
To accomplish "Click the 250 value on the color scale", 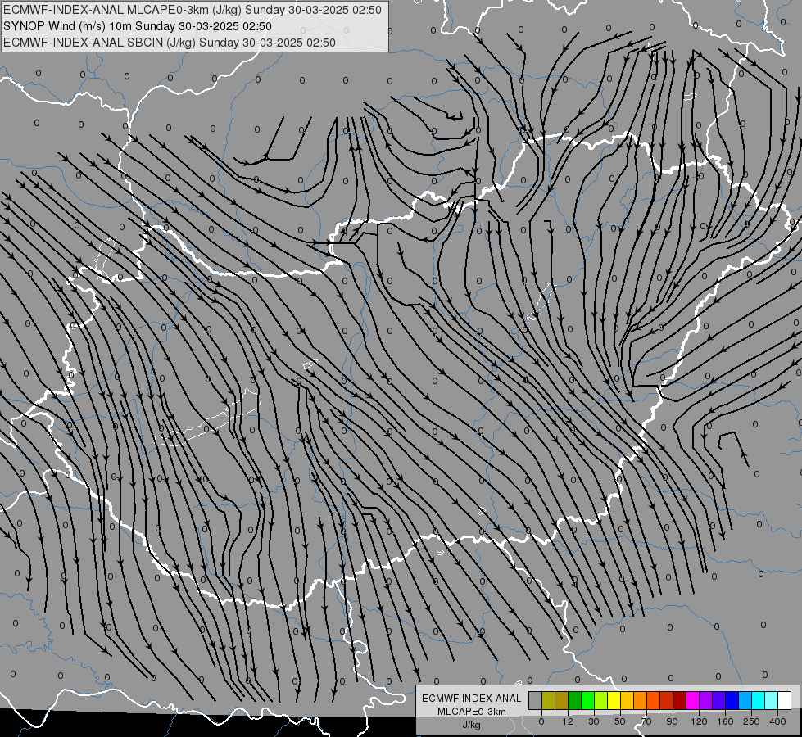I will pos(751,721).
